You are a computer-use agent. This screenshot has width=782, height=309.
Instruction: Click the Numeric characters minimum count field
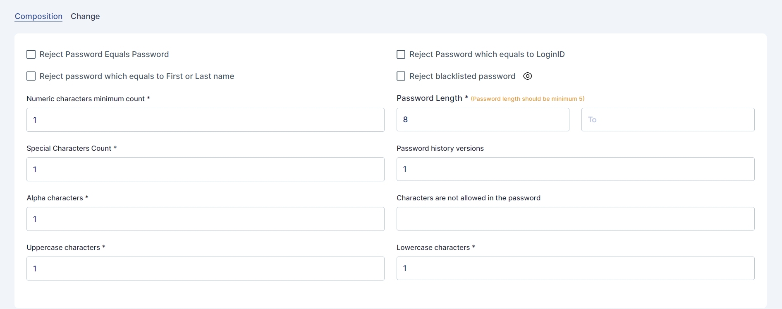pos(205,120)
